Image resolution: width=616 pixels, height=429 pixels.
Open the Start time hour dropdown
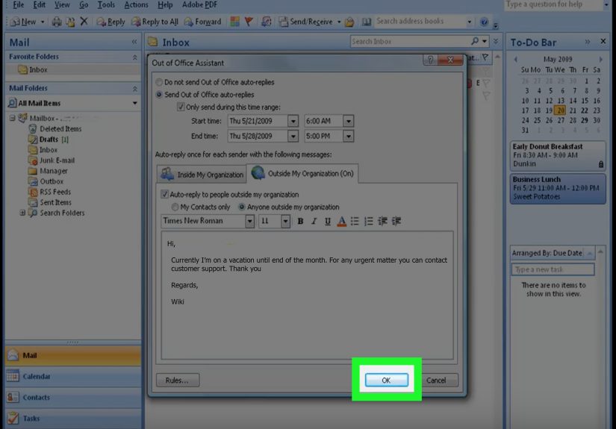click(349, 122)
